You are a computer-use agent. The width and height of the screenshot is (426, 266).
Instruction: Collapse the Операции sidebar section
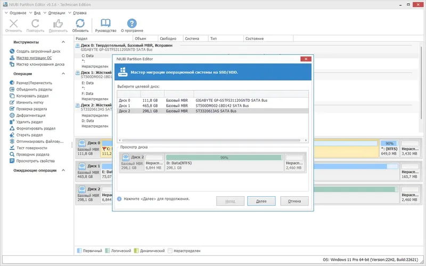pyautogui.click(x=63, y=74)
